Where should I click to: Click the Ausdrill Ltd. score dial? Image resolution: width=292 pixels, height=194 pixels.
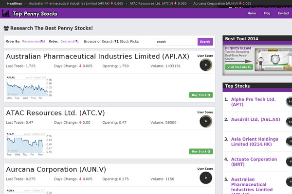coord(289,122)
